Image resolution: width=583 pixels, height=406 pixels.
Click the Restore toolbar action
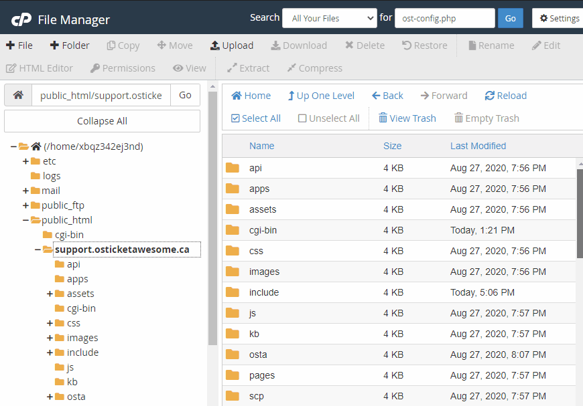(425, 45)
